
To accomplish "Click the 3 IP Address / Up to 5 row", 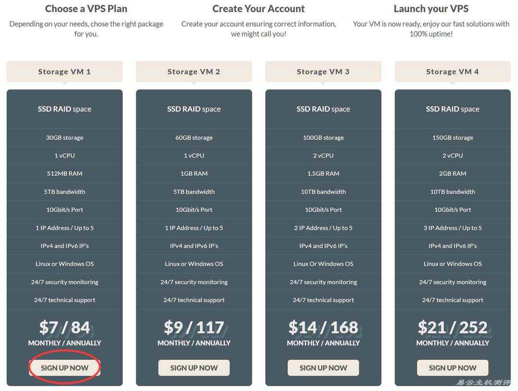I will tap(452, 228).
